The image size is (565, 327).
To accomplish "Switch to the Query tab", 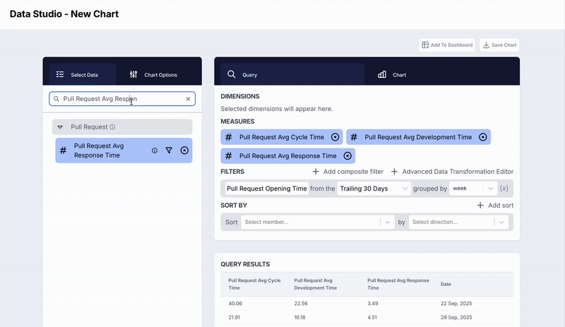I will (292, 75).
